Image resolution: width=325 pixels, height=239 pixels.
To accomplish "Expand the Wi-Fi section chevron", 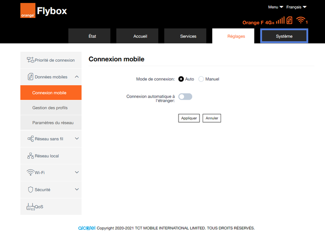I will (x=77, y=172).
